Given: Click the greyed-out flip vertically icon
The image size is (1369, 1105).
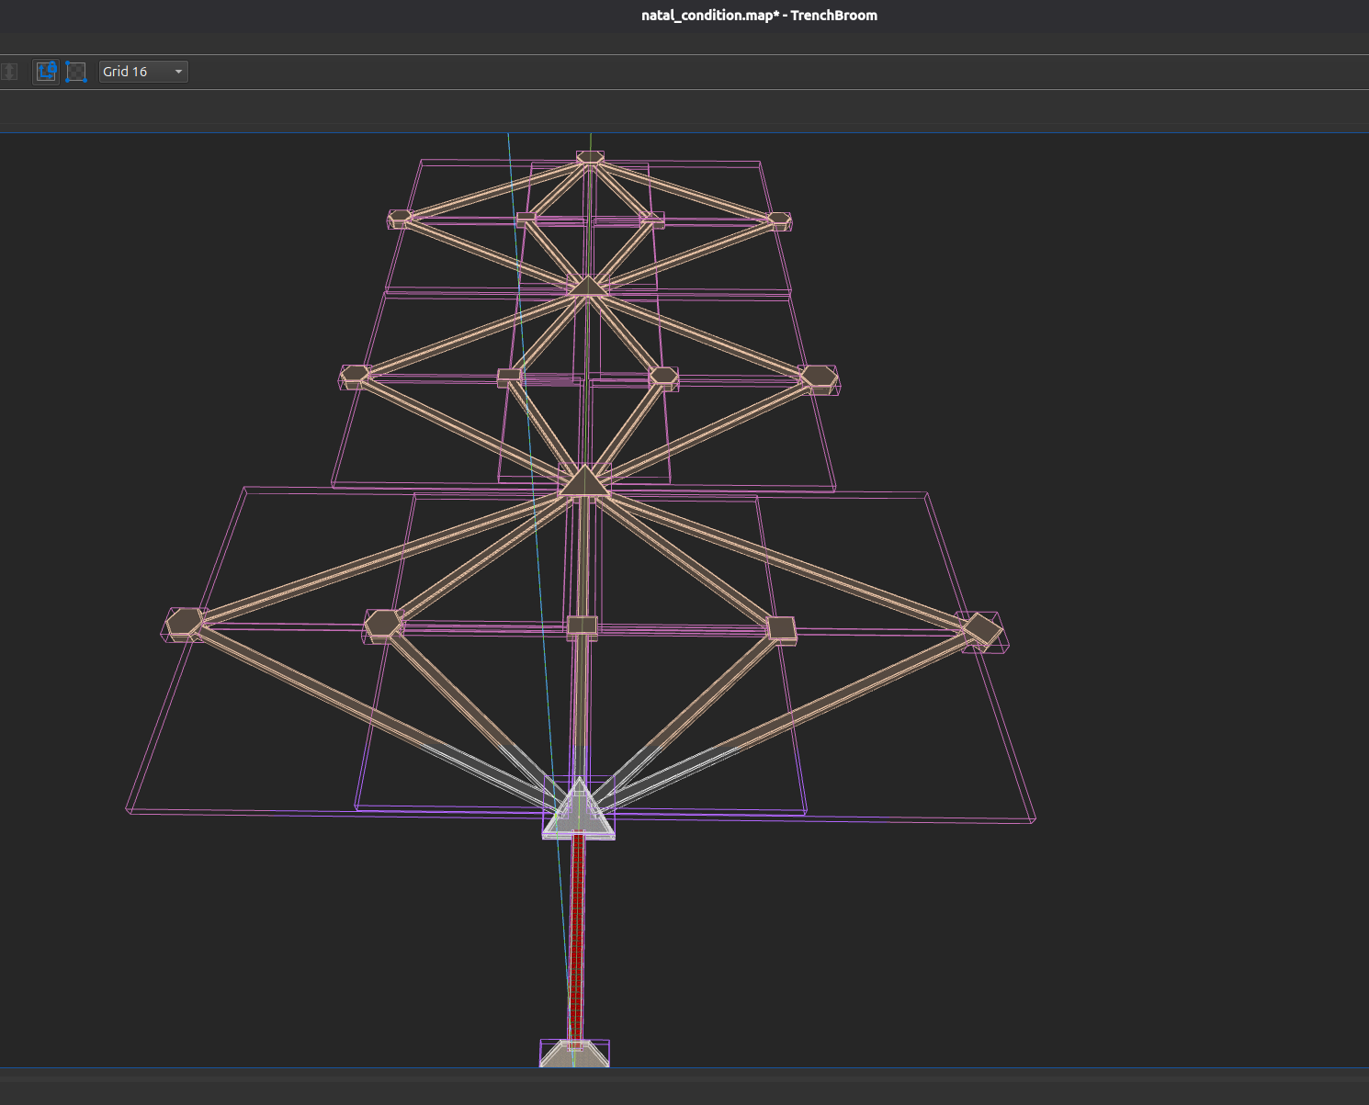Looking at the screenshot, I should [9, 72].
